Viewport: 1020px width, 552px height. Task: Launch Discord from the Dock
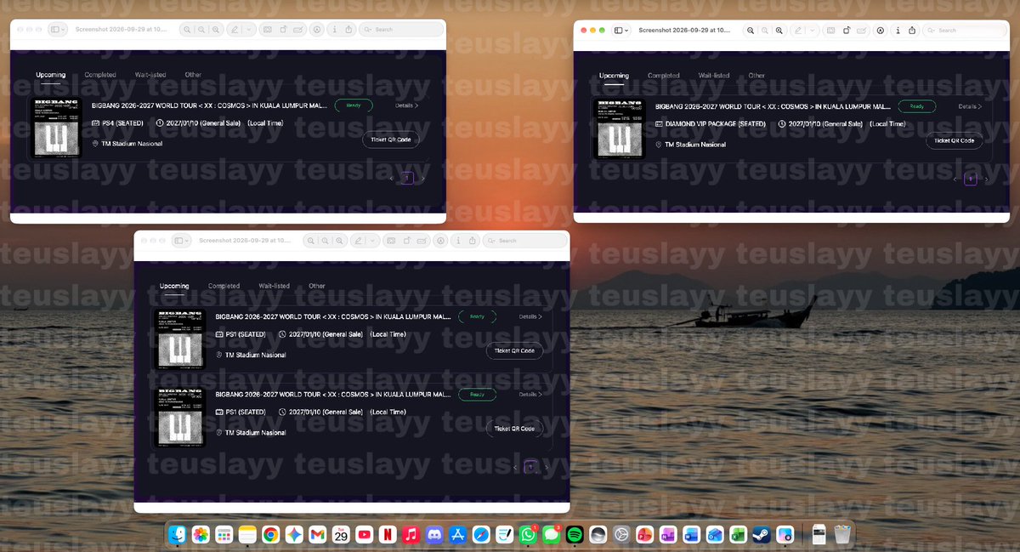(x=434, y=534)
